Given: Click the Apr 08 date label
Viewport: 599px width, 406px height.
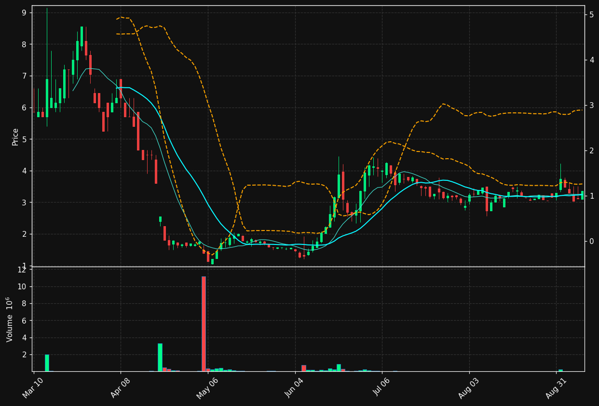Looking at the screenshot, I should click(121, 388).
